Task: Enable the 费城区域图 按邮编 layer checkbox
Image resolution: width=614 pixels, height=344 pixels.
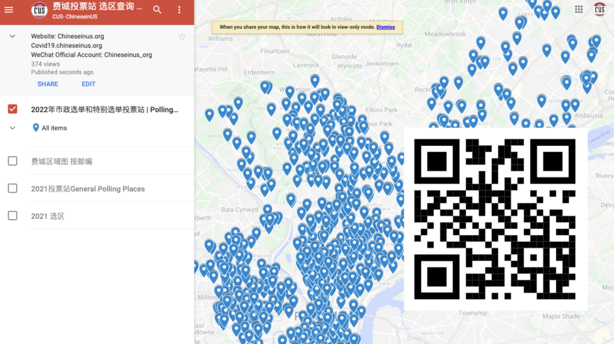Action: coord(13,161)
